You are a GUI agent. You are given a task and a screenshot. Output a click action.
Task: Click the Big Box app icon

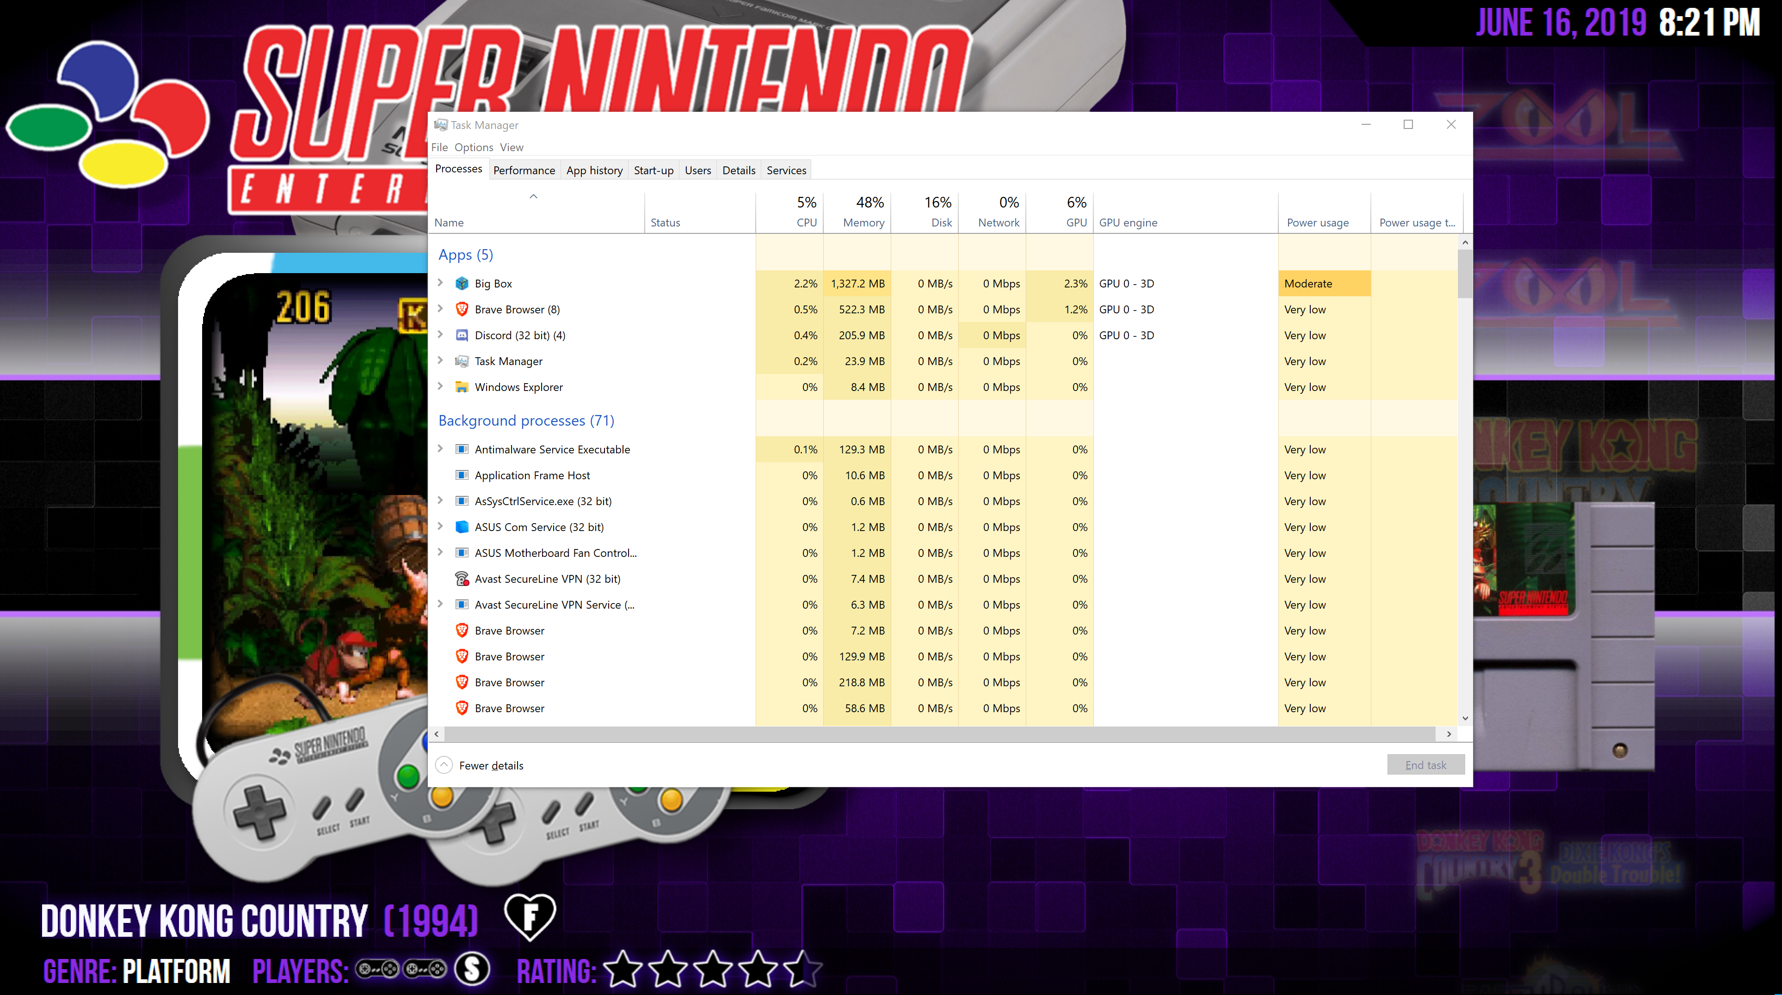point(462,283)
